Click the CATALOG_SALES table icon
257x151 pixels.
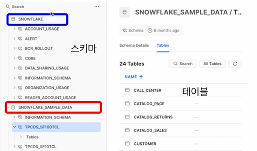(x=127, y=130)
